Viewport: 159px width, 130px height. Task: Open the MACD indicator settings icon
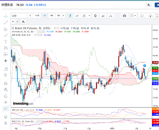point(40,121)
